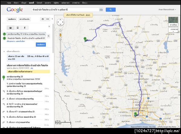Pan the map right with the arrow
This screenshot has width=181, height=134.
pyautogui.click(x=63, y=22)
